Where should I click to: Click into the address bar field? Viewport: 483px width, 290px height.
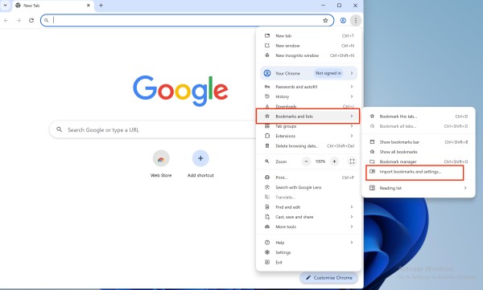187,20
